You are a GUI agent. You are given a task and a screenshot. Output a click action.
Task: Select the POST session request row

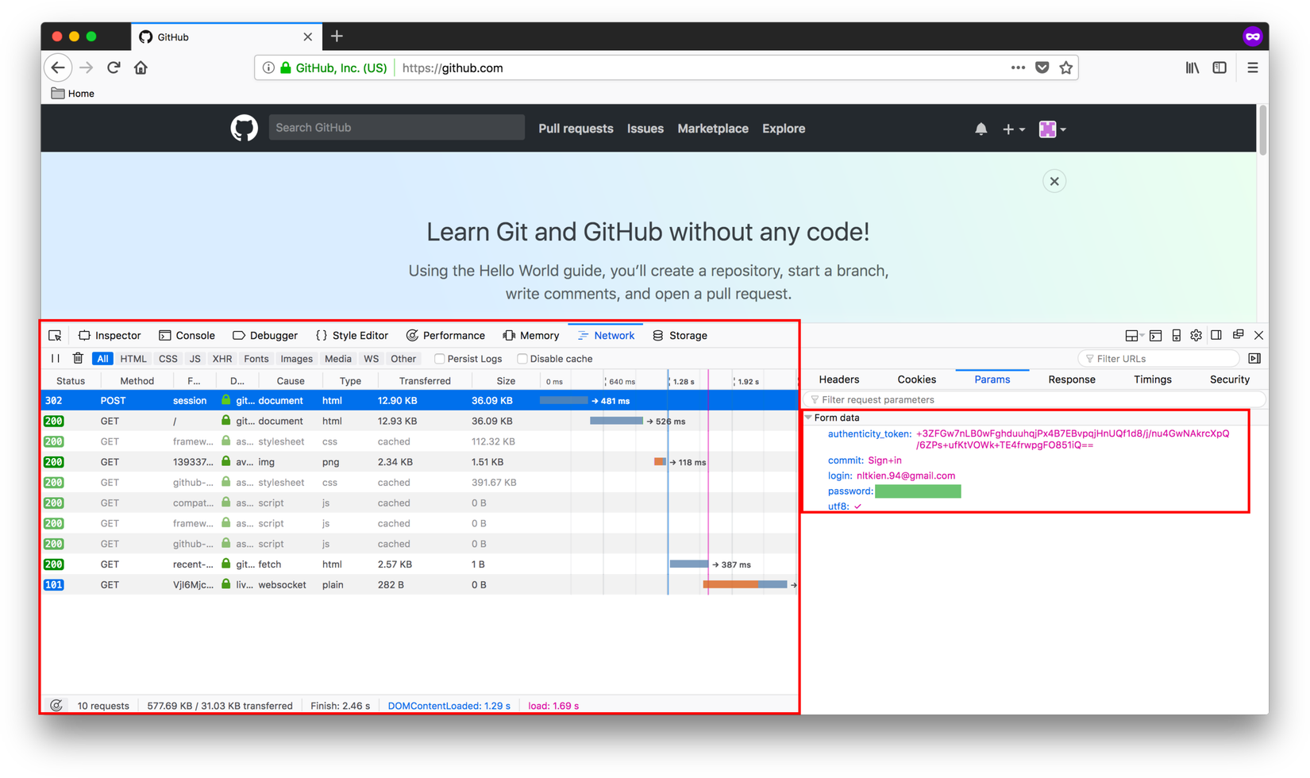(x=419, y=401)
